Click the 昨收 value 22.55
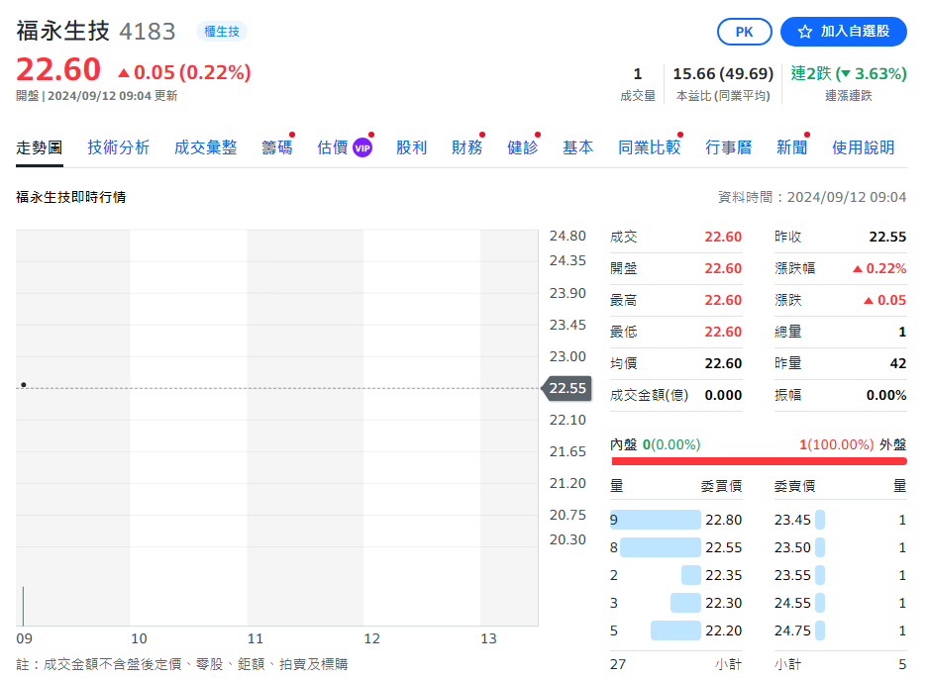930x678 pixels. (887, 238)
